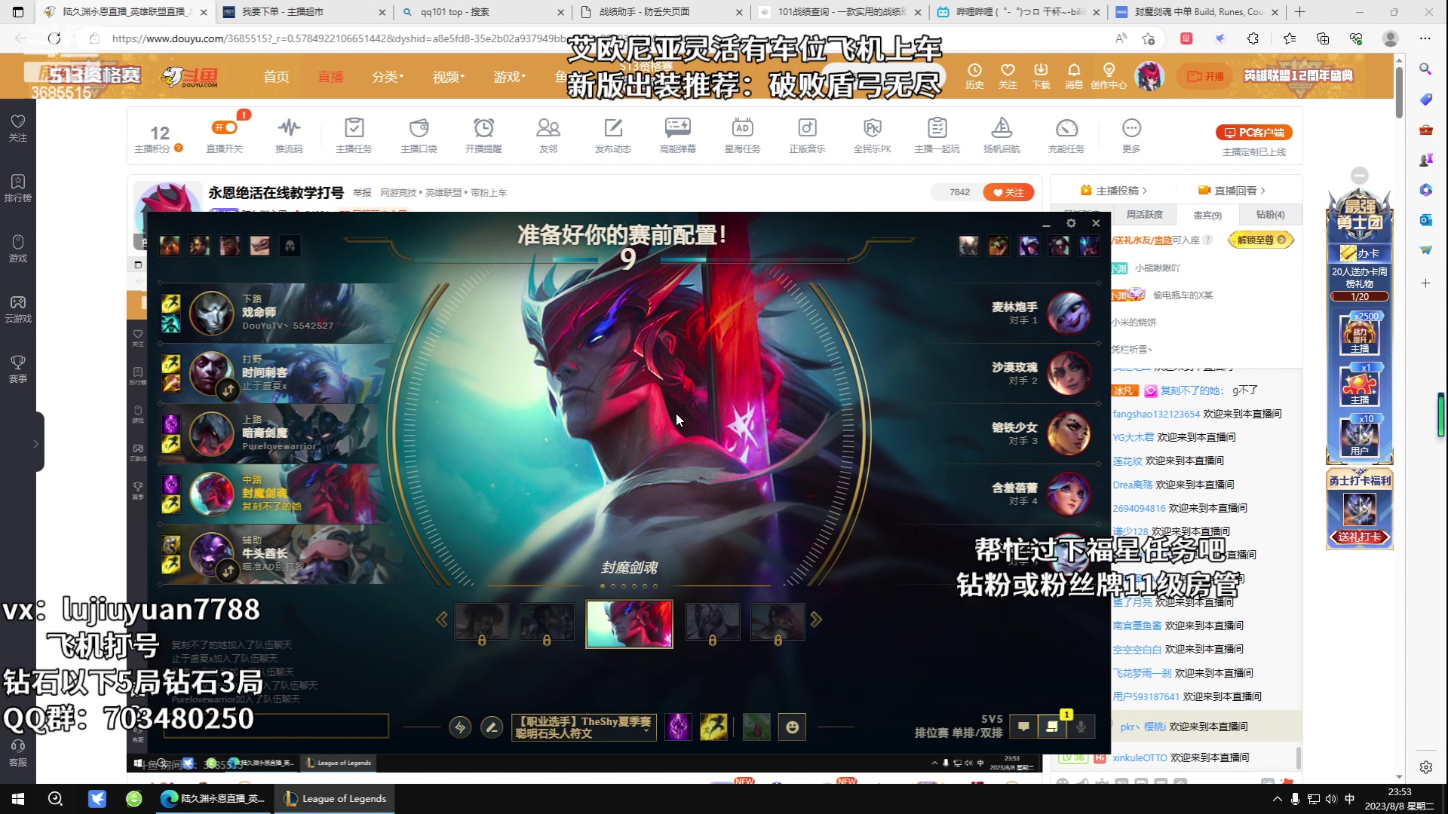Open the 历史 history icon
The height and width of the screenshot is (814, 1448).
[x=974, y=75]
